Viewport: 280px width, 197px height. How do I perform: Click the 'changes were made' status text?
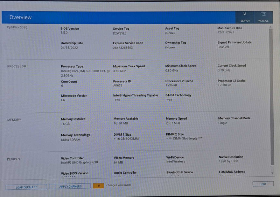119,185
